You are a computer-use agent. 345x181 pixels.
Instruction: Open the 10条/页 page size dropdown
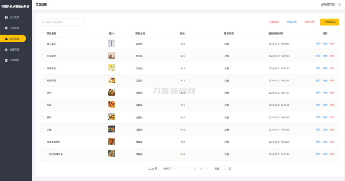[168, 169]
